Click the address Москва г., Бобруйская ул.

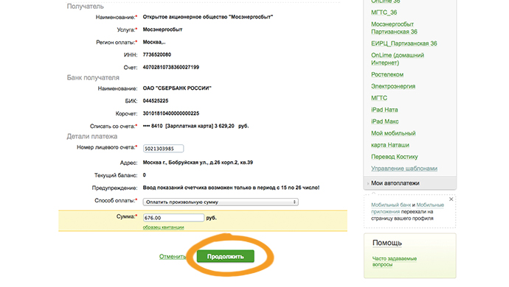pyautogui.click(x=198, y=163)
